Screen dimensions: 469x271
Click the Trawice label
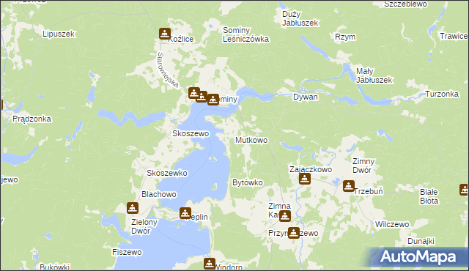(454, 36)
